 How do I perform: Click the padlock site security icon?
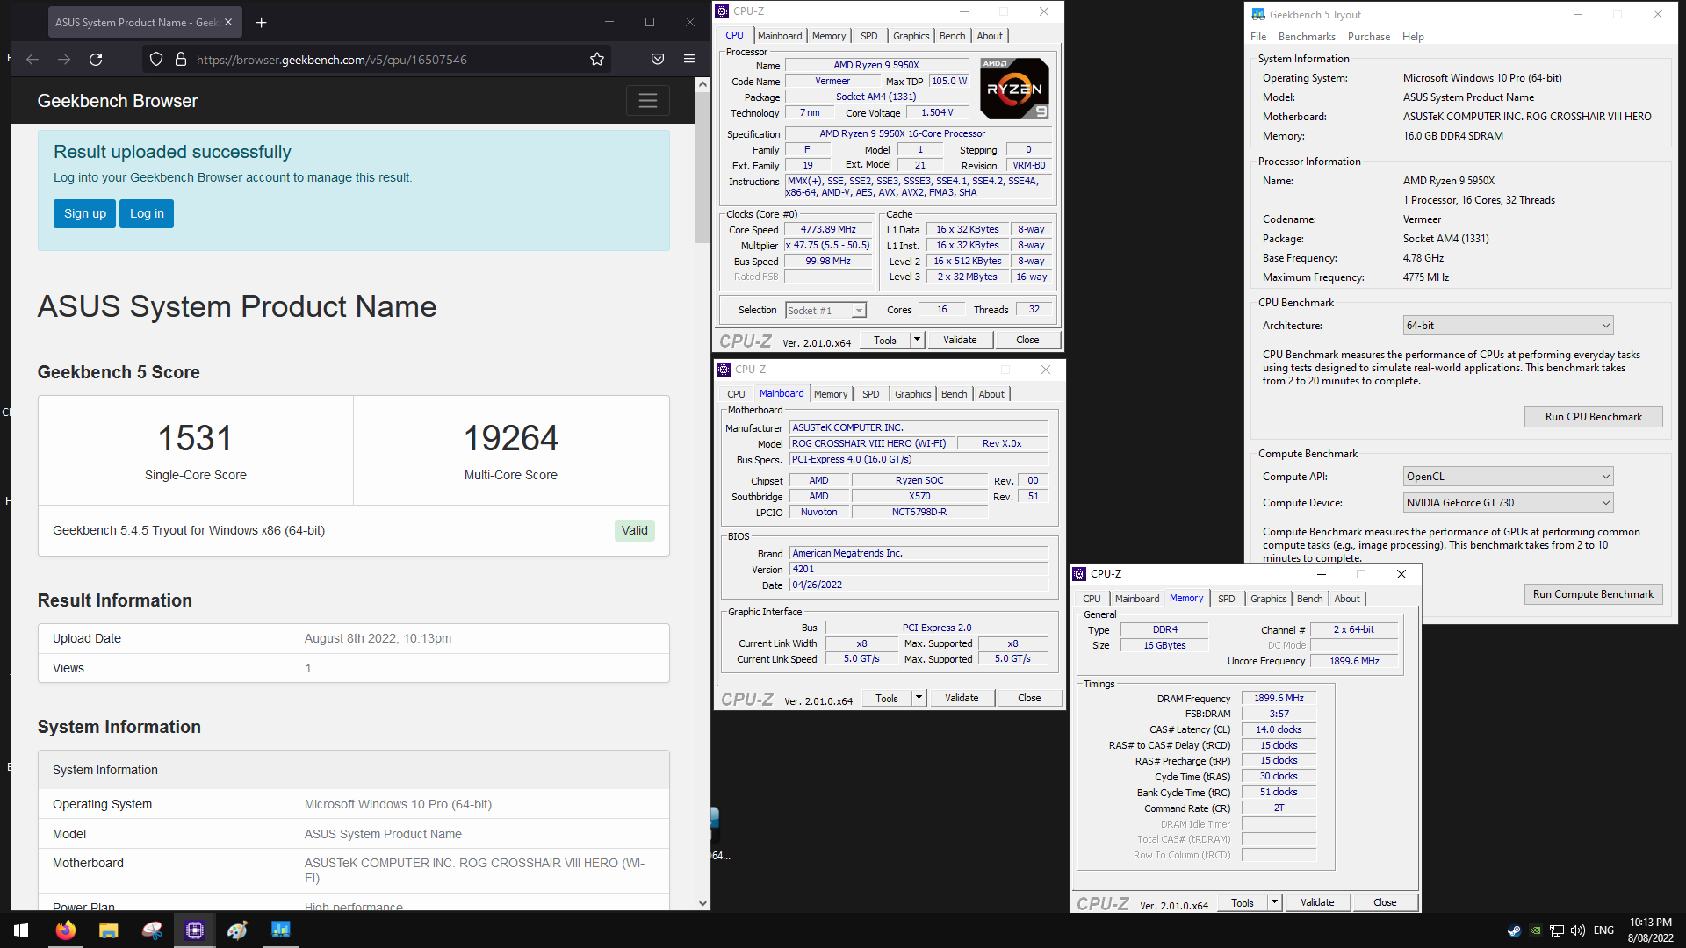coord(181,60)
